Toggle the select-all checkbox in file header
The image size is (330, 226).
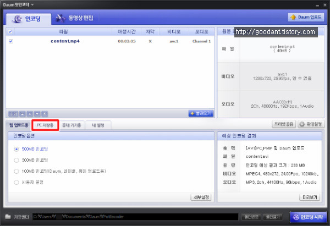(x=10, y=31)
